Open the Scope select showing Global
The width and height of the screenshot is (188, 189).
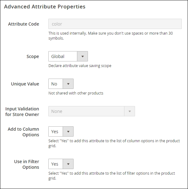tap(63, 56)
